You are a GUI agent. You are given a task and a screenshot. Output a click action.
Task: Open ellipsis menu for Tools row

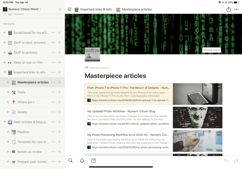[53, 92]
